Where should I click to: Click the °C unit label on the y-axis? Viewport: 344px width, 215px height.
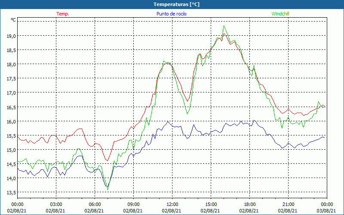(x=13, y=20)
